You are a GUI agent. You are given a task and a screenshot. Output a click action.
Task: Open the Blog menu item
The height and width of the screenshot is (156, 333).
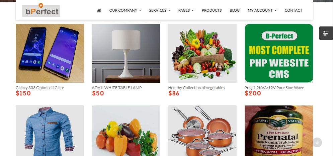235,10
